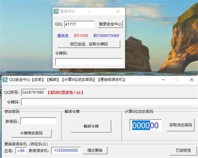Click the 更换密保手机 (存在BUG) group label

[x=26, y=144]
